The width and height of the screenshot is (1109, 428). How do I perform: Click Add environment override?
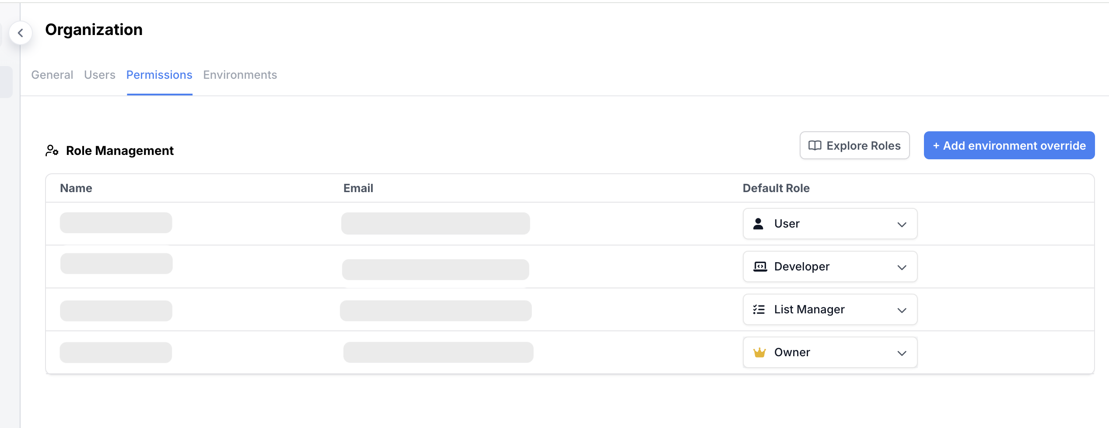[1009, 145]
